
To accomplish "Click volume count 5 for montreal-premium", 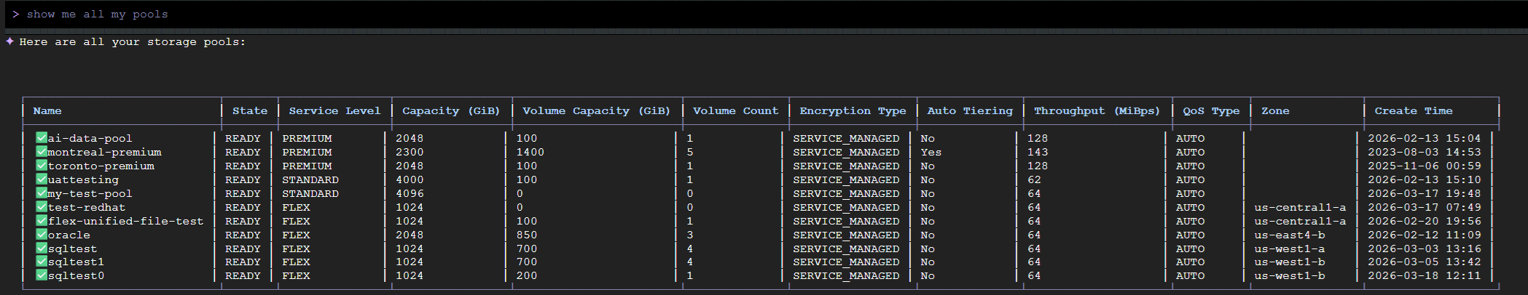I will coord(689,152).
